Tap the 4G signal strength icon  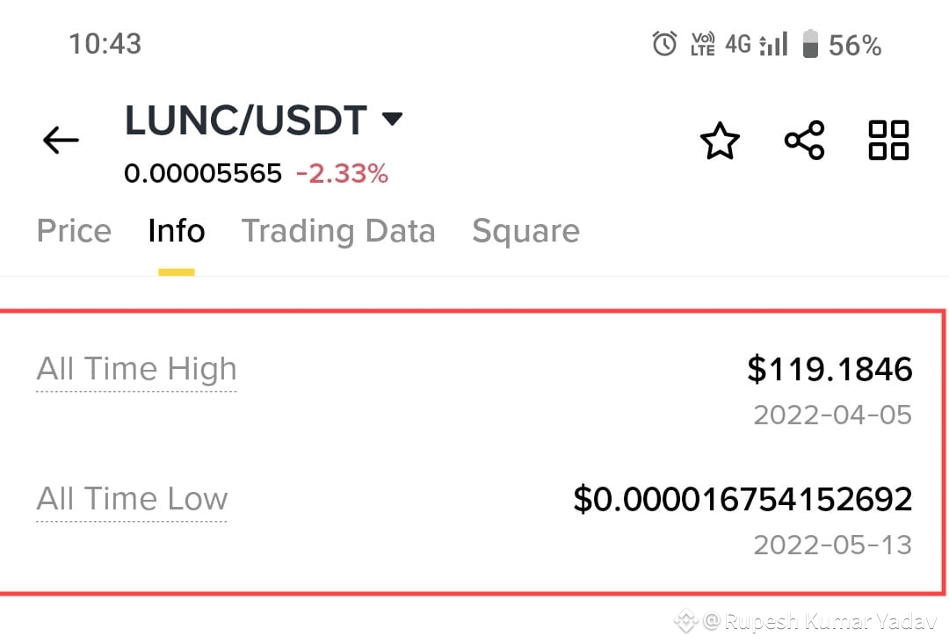click(x=757, y=44)
